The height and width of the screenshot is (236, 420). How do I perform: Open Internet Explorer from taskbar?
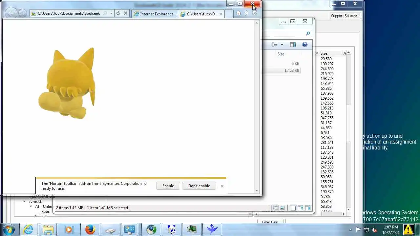(x=28, y=229)
